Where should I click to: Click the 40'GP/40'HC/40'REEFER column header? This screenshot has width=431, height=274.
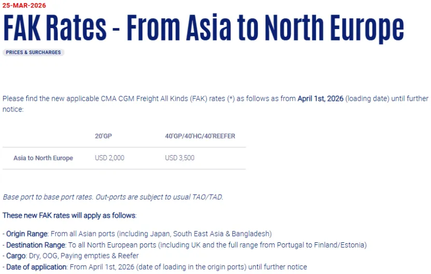point(200,136)
